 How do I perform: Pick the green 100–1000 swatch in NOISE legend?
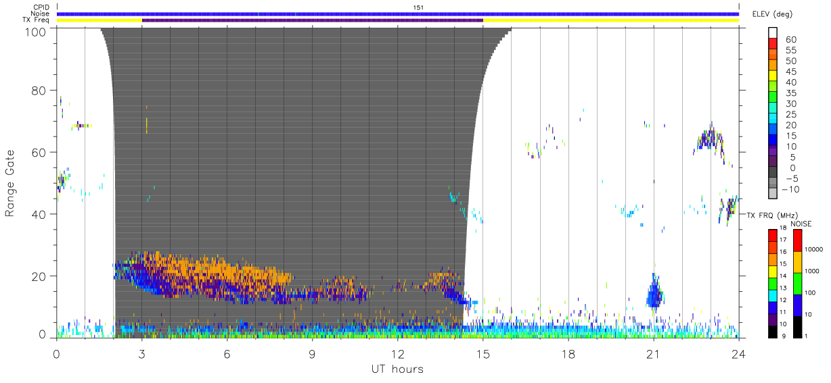(x=798, y=283)
